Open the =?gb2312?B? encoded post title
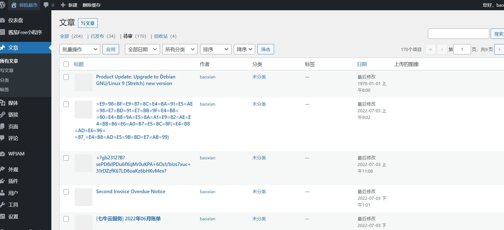 click(143, 164)
